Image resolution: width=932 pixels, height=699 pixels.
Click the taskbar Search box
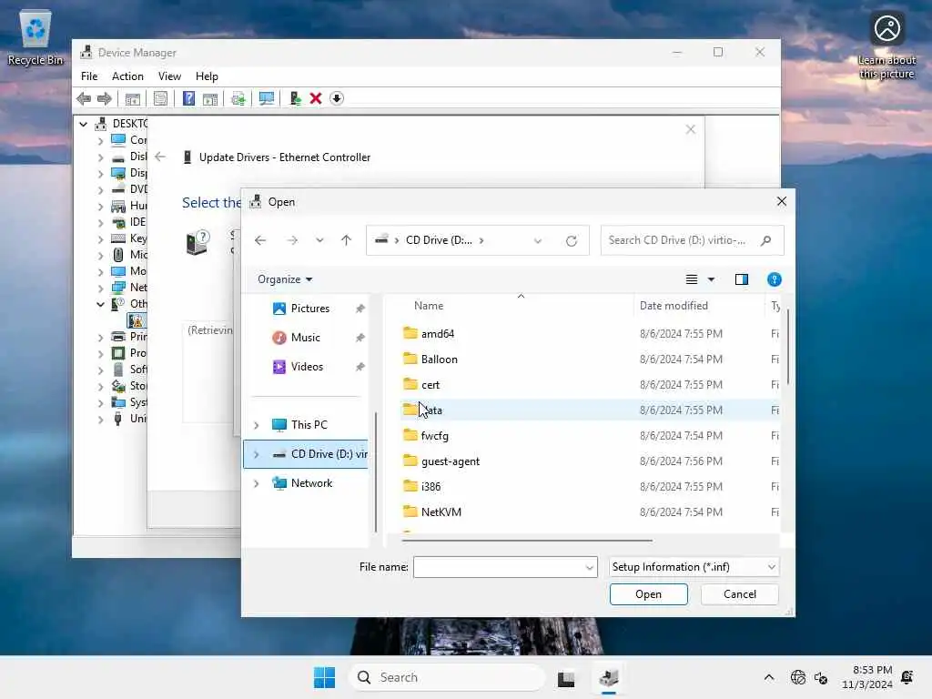[446, 677]
